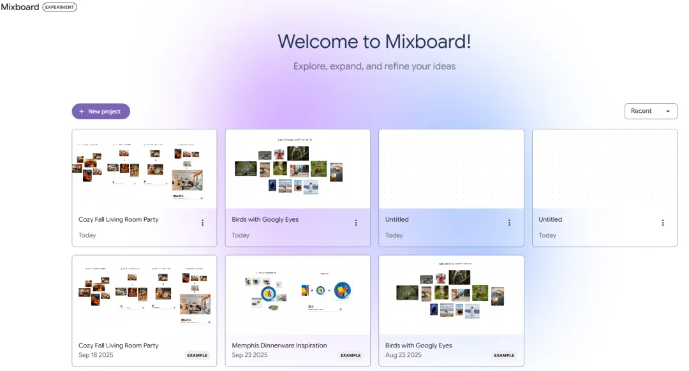The height and width of the screenshot is (371, 689).
Task: Click the EXAMPLE badge on Memphis Dinnerware Inspiration
Action: pyautogui.click(x=351, y=355)
